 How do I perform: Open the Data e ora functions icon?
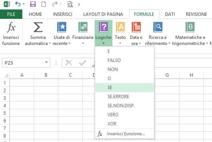[136, 27]
